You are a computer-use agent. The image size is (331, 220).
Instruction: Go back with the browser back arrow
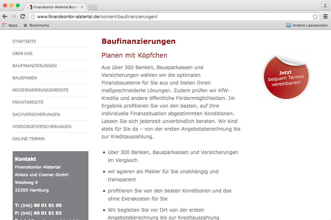click(x=5, y=16)
